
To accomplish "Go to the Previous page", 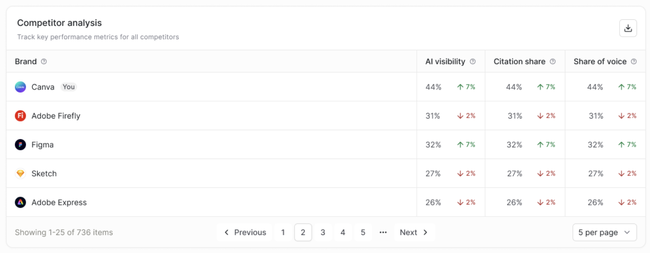I will point(245,232).
